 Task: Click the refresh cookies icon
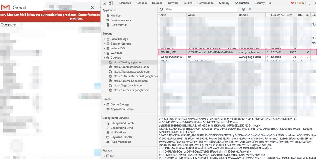[x=161, y=9]
